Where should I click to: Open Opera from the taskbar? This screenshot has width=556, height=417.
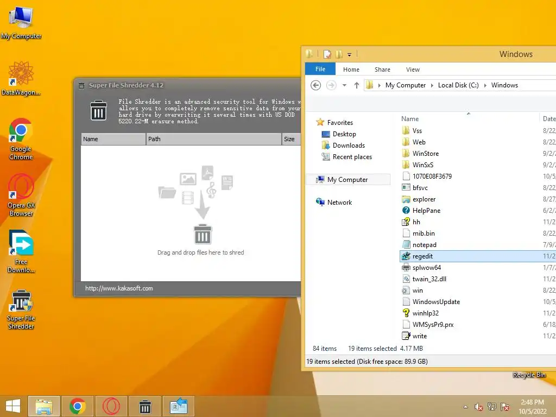(111, 406)
